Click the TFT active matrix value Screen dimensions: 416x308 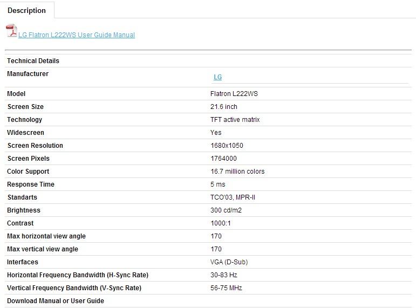235,120
